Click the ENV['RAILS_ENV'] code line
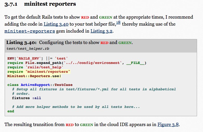The height and width of the screenshot is (132, 203). click(37, 58)
